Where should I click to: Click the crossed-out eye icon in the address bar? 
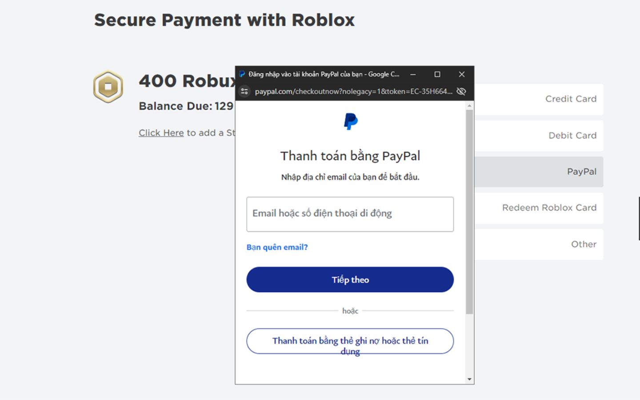[x=461, y=91]
